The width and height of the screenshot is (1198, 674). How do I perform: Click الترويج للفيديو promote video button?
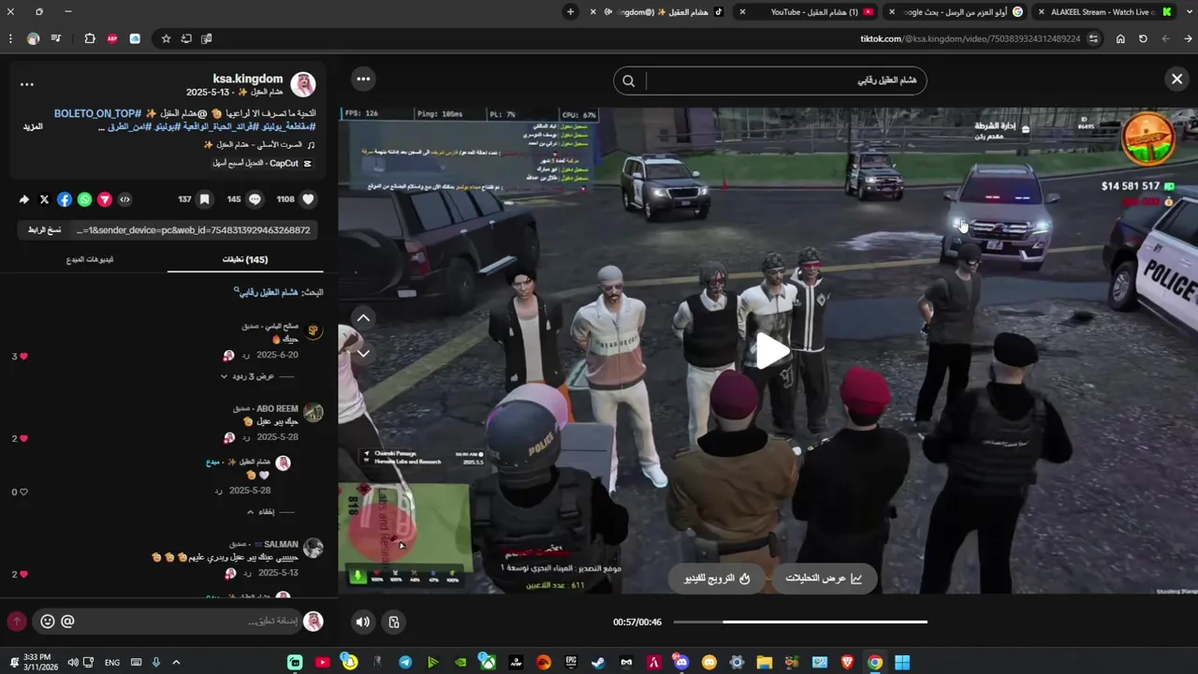[717, 579]
